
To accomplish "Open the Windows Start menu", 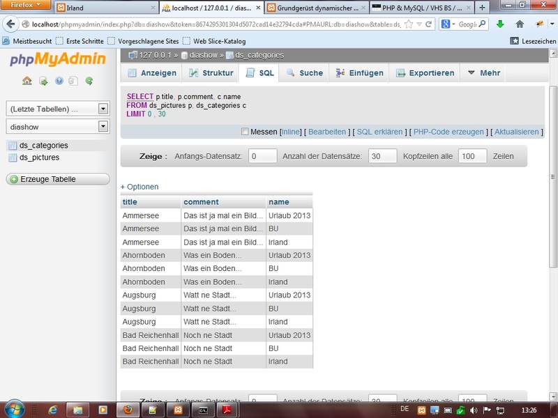I will [x=14, y=410].
